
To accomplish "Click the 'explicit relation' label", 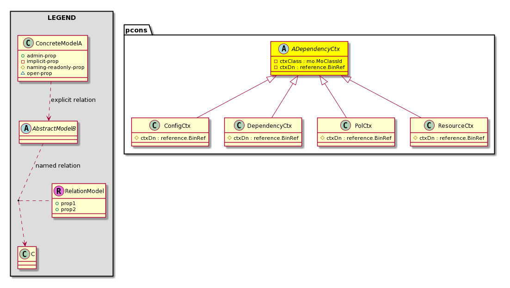I will point(73,100).
